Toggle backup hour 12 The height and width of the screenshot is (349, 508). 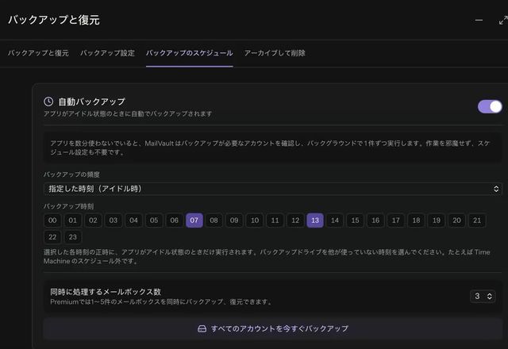pos(295,221)
